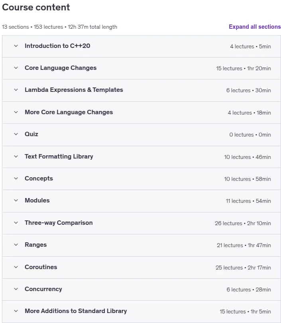Viewport: 281px width, 323px height.
Task: Click the '26 lectures • 2hr 10min' label
Action: (x=243, y=223)
